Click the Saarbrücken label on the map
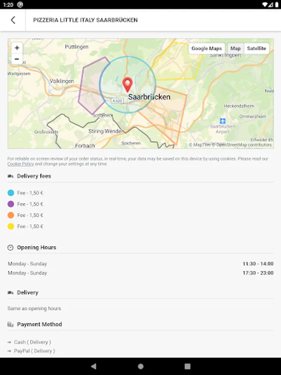Screen dimensions: 281x375 pyautogui.click(x=149, y=97)
